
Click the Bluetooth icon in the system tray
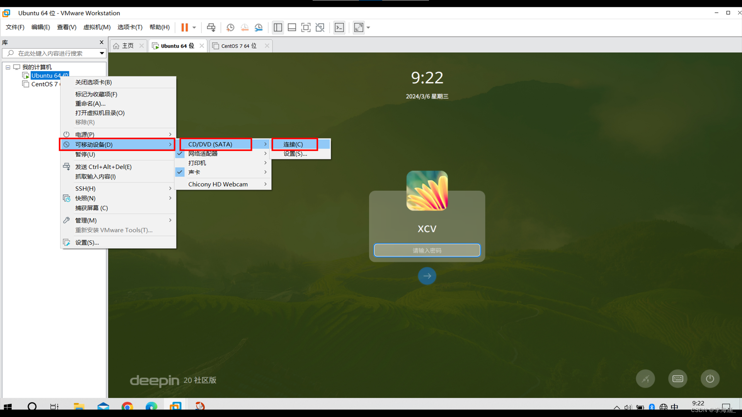tap(652, 407)
